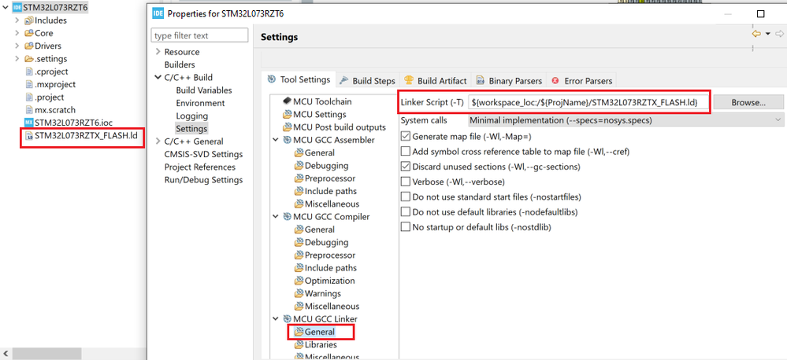Click the Linker Script path input field
Image resolution: width=787 pixels, height=360 pixels.
pyautogui.click(x=588, y=102)
